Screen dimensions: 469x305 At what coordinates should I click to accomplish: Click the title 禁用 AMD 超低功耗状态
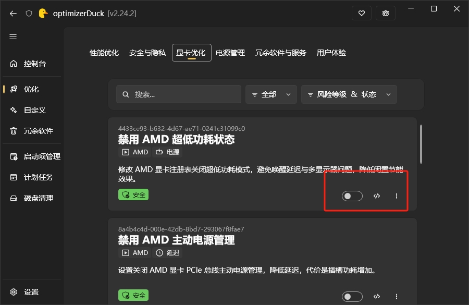coord(177,140)
